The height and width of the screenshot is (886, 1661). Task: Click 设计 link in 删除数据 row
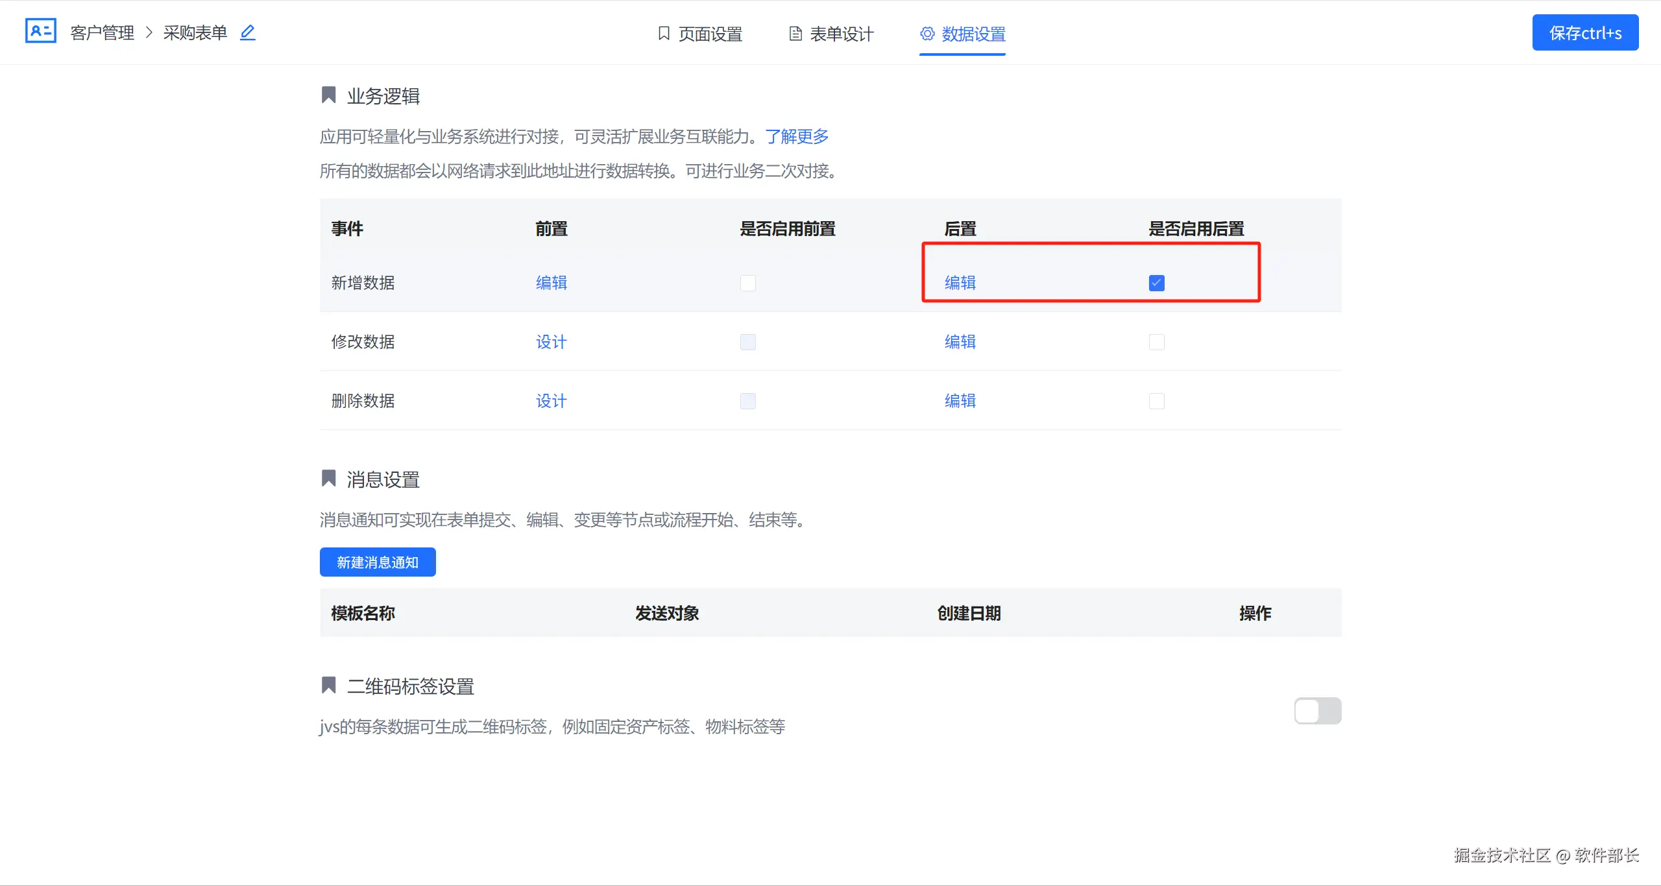point(551,401)
